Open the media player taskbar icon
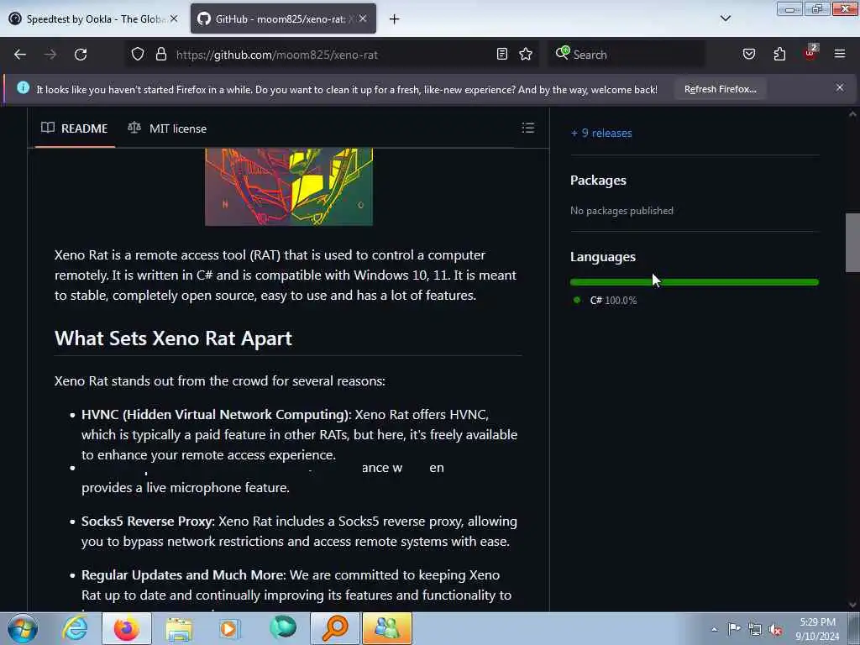The image size is (860, 645). click(229, 628)
